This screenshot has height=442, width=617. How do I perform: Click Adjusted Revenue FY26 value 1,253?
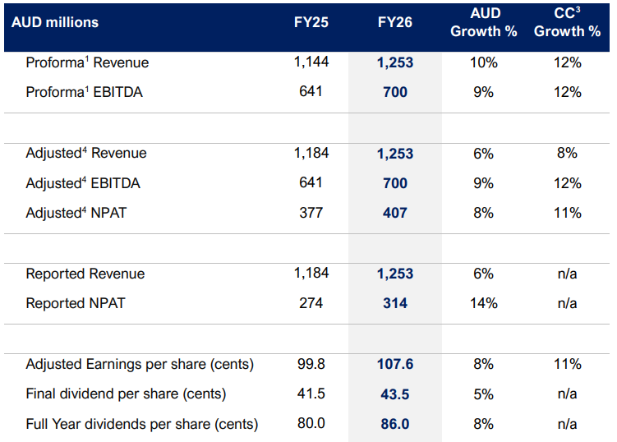coord(395,154)
